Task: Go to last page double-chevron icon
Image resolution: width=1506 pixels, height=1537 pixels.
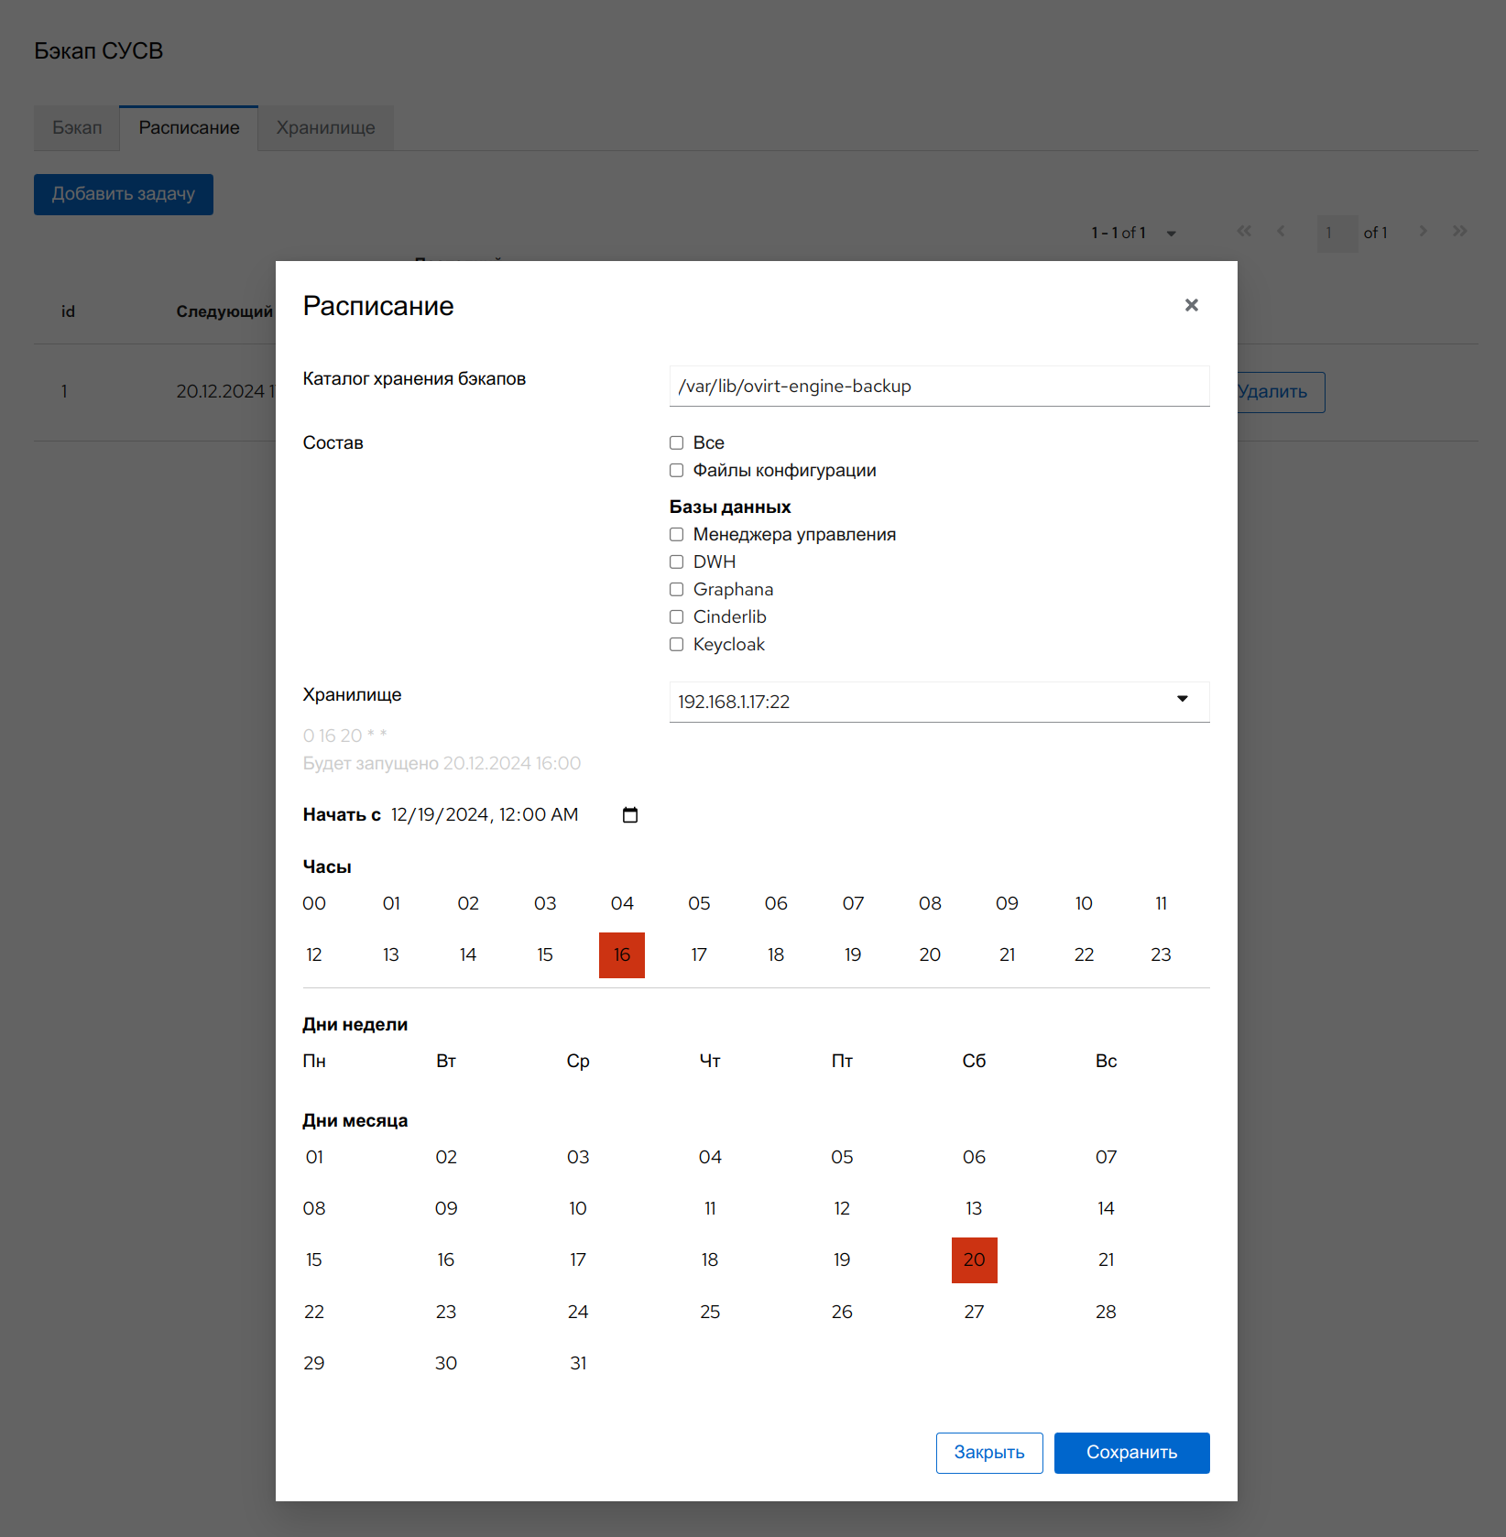Action: tap(1459, 232)
